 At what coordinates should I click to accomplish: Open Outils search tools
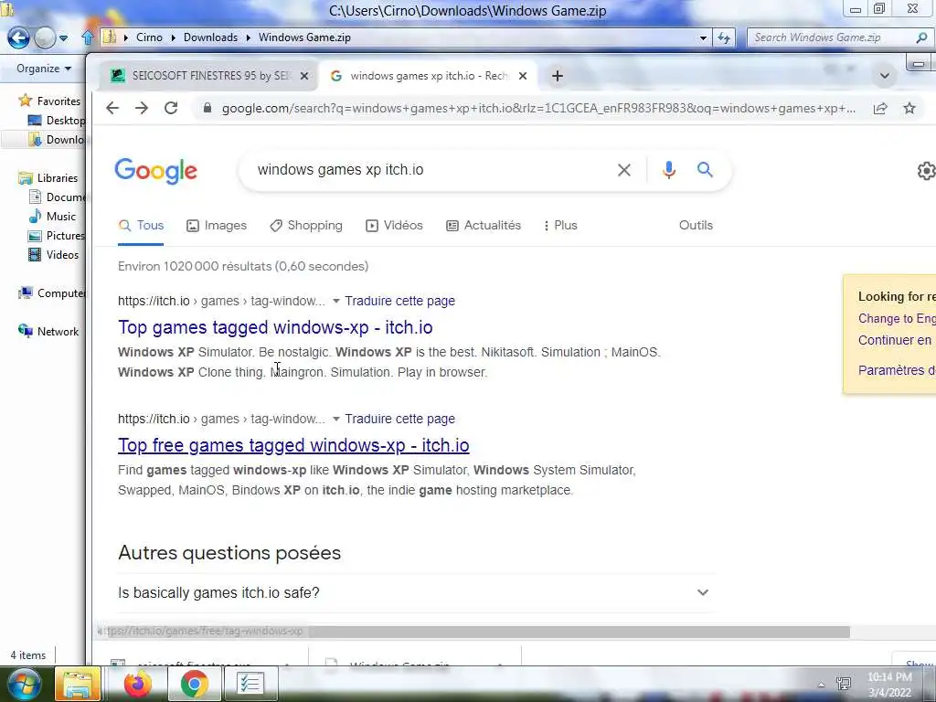(696, 226)
